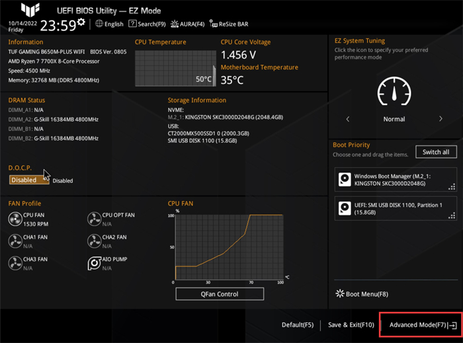
Task: Open clock settings gear next to time
Action: [81, 22]
